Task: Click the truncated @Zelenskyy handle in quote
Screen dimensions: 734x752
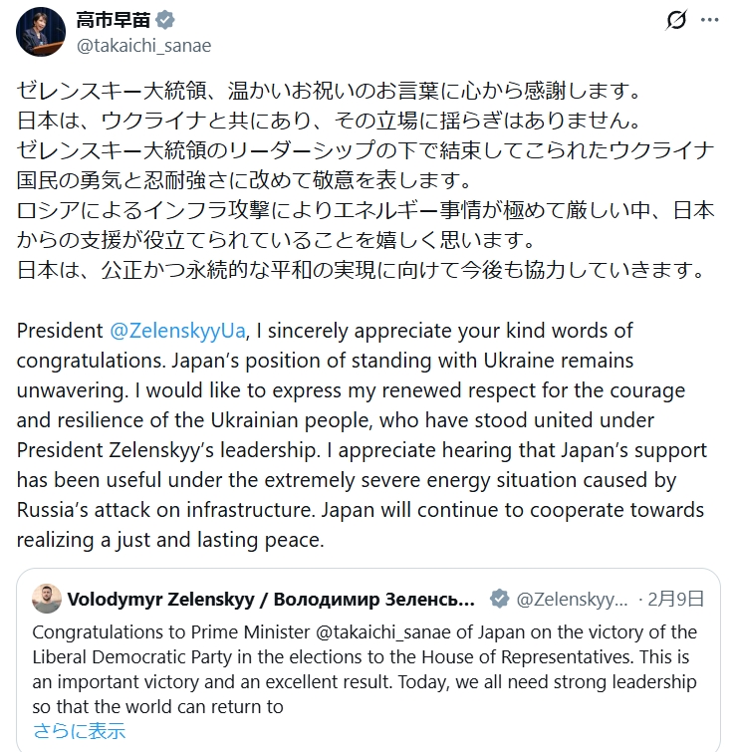Action: [572, 599]
